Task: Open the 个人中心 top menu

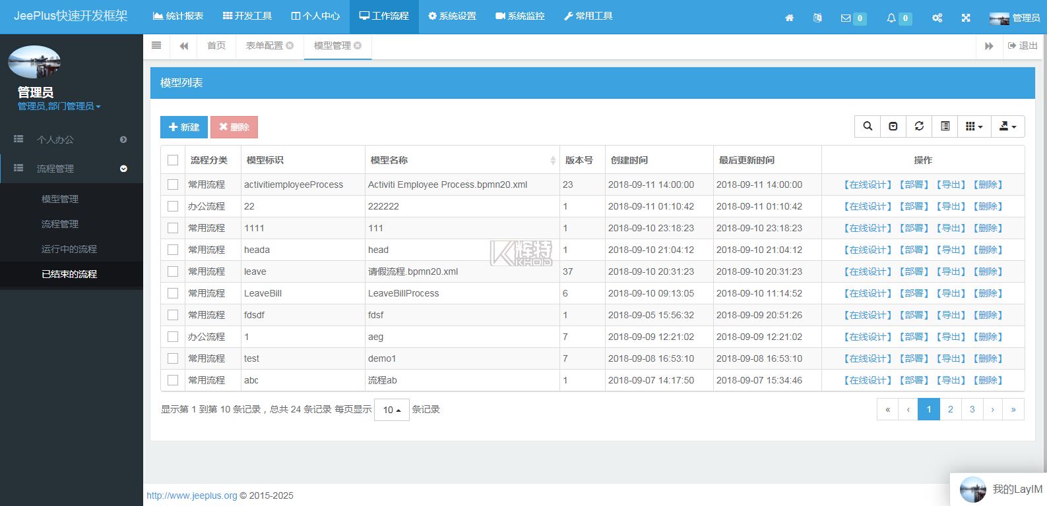Action: 315,16
